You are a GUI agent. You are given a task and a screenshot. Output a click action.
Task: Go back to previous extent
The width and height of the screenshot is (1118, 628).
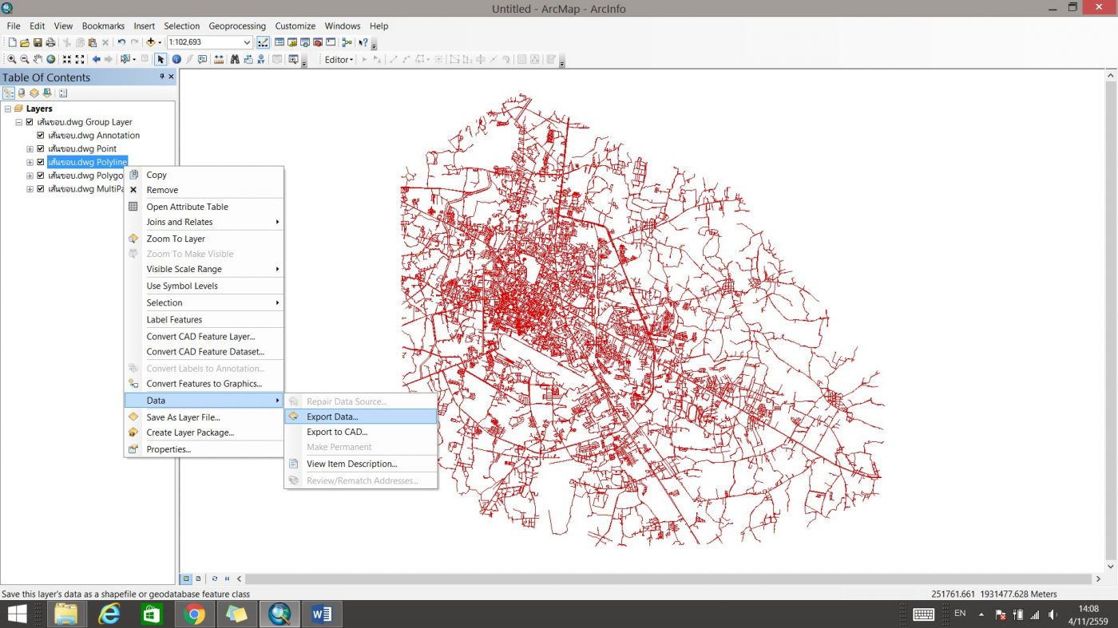pyautogui.click(x=96, y=60)
